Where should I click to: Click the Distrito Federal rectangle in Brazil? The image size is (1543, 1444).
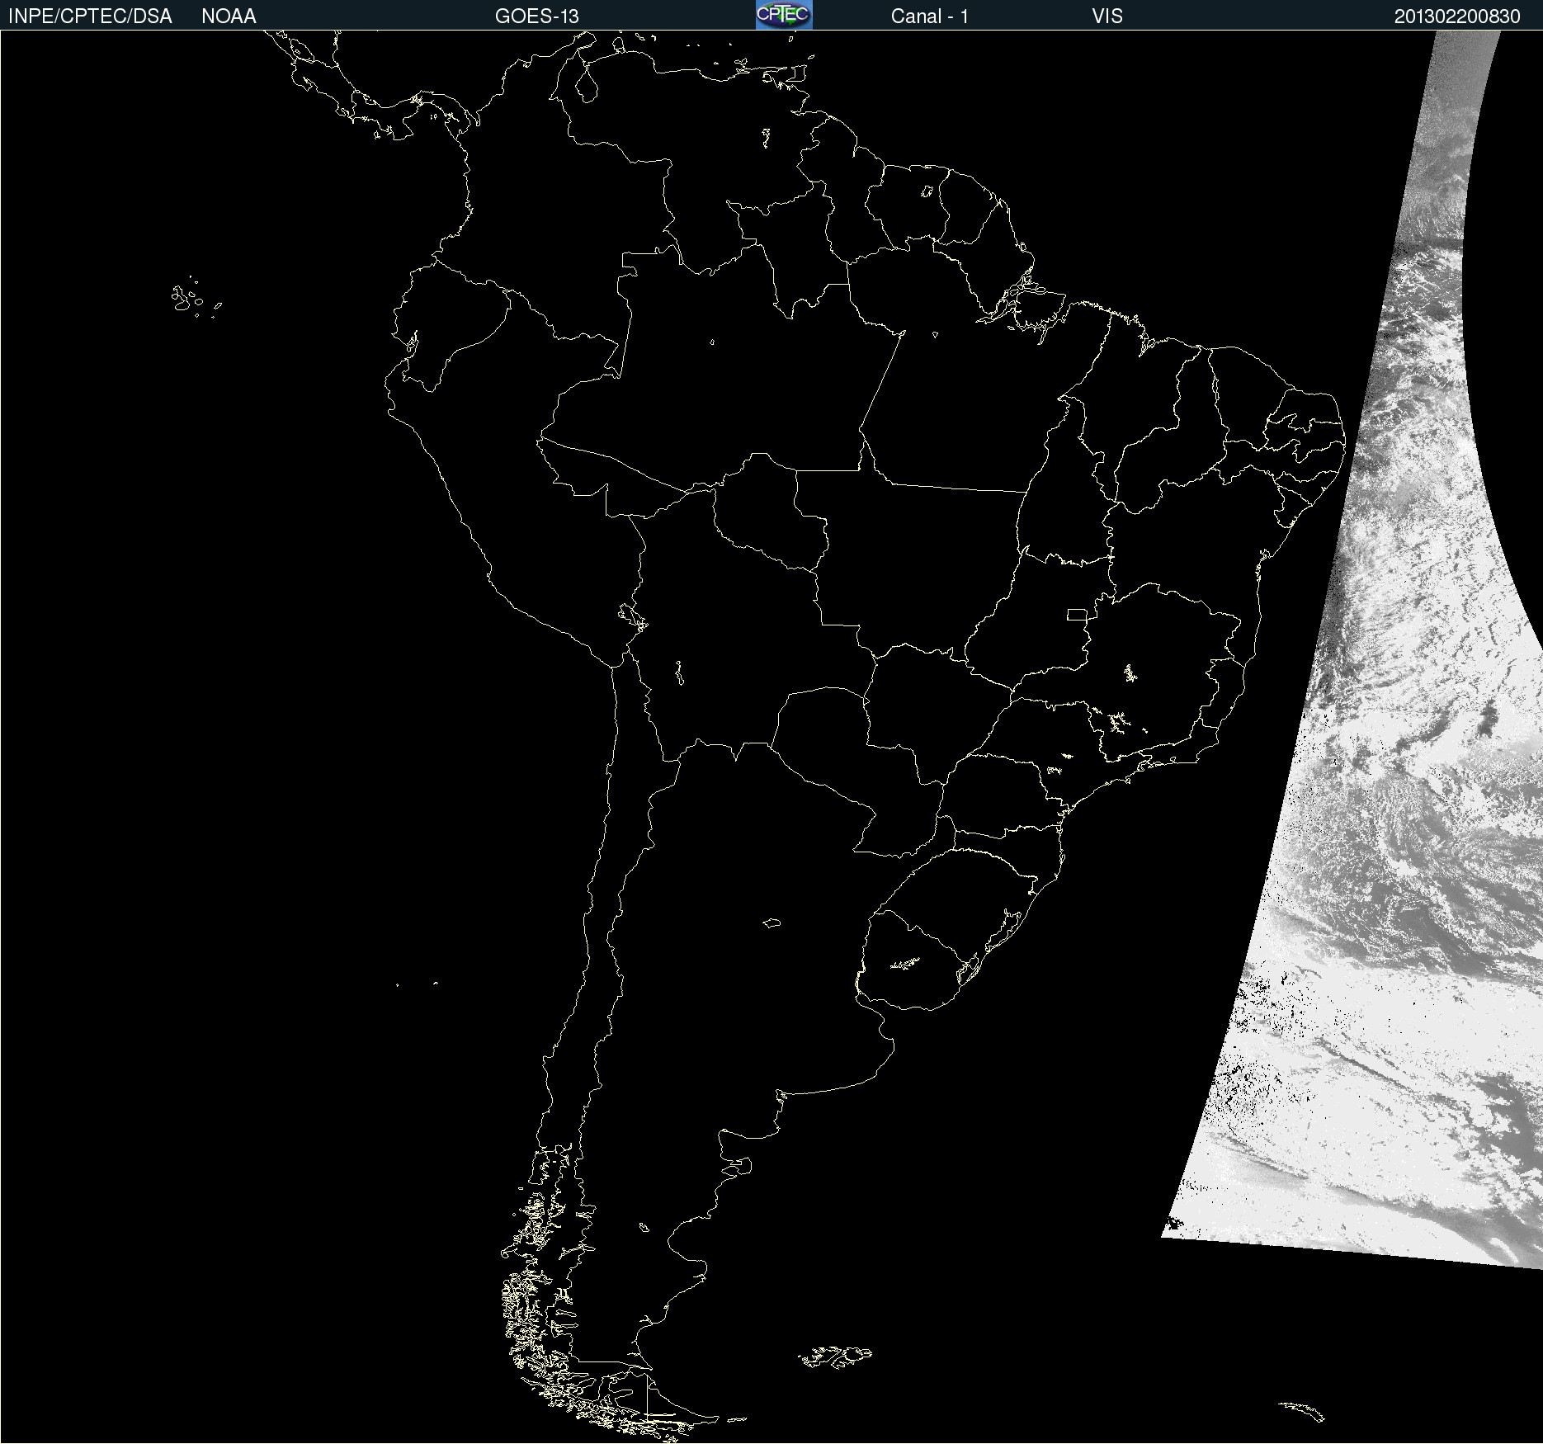pos(1077,614)
